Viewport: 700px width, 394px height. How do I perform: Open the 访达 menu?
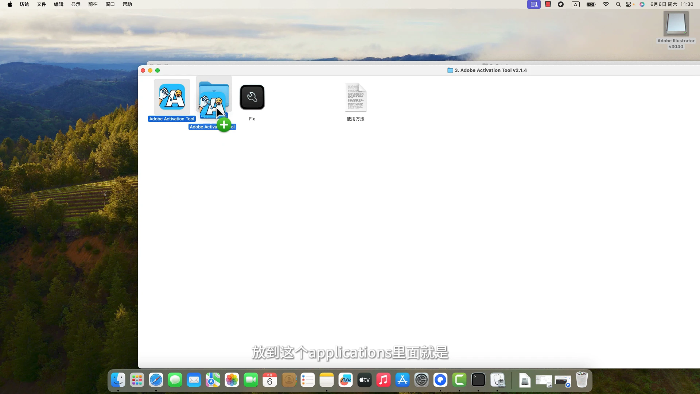point(24,4)
